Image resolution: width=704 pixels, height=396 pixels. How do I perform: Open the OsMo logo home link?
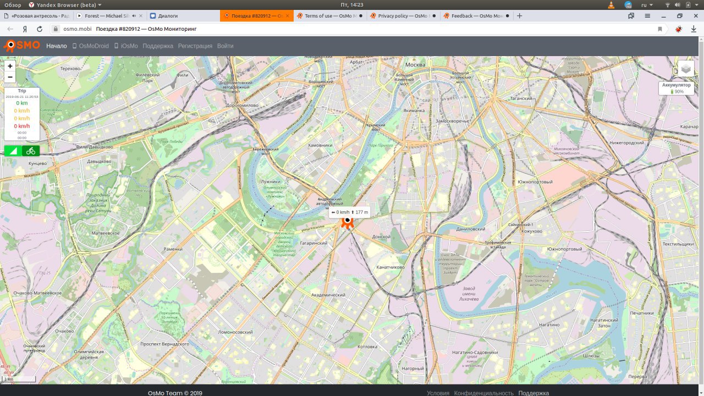pyautogui.click(x=22, y=46)
